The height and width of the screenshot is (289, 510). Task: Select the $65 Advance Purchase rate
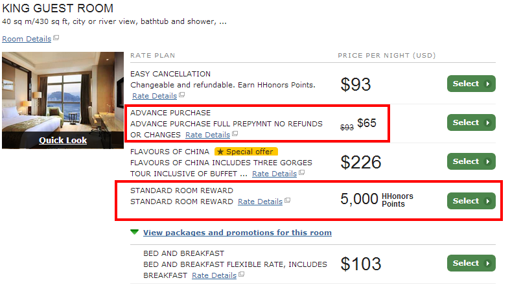(471, 122)
